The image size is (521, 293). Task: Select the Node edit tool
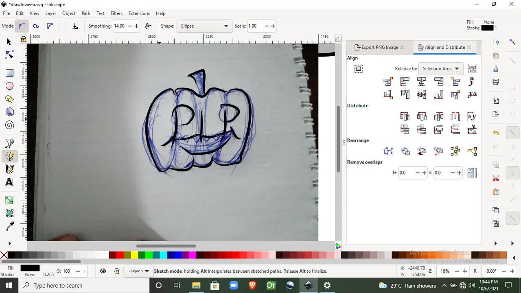coord(9,55)
